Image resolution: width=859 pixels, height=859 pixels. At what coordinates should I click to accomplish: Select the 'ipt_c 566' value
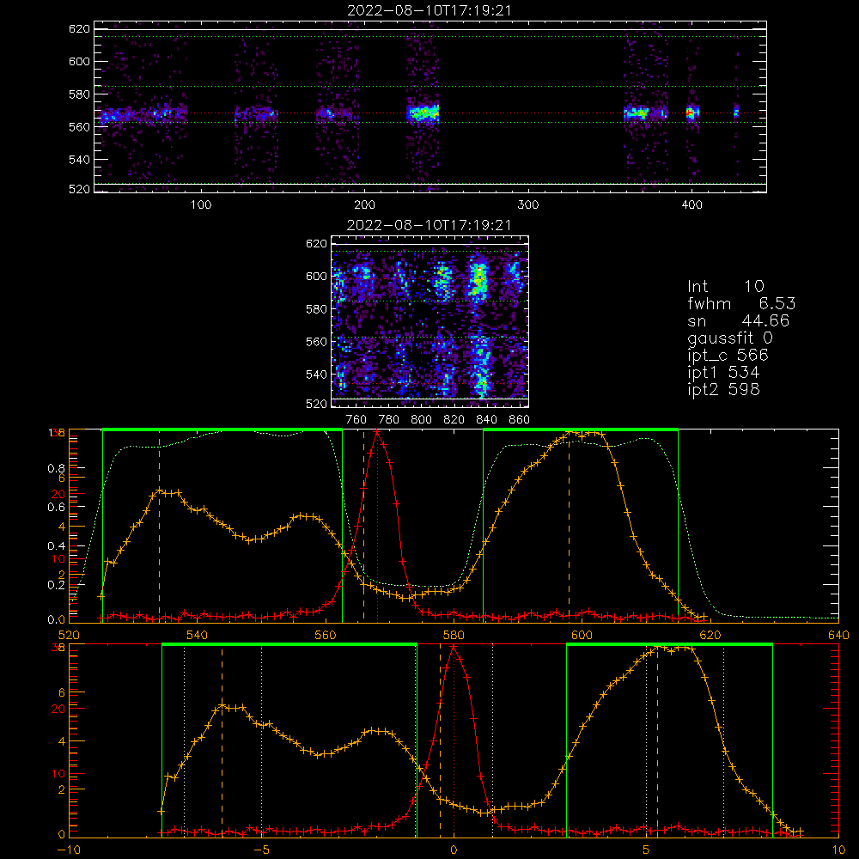[x=728, y=355]
